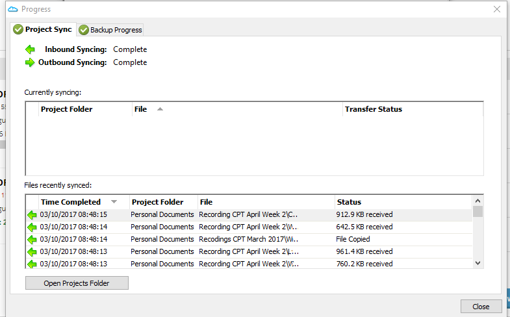This screenshot has width=510, height=317.
Task: Click the arrow icon of the File Copied row
Action: click(32, 240)
